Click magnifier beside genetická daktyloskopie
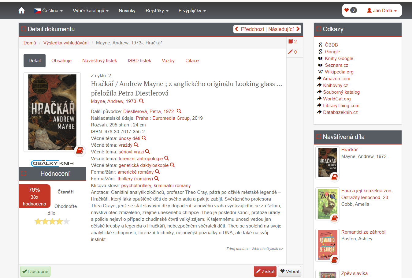Viewport: 412px width, 278px height. tap(172, 165)
